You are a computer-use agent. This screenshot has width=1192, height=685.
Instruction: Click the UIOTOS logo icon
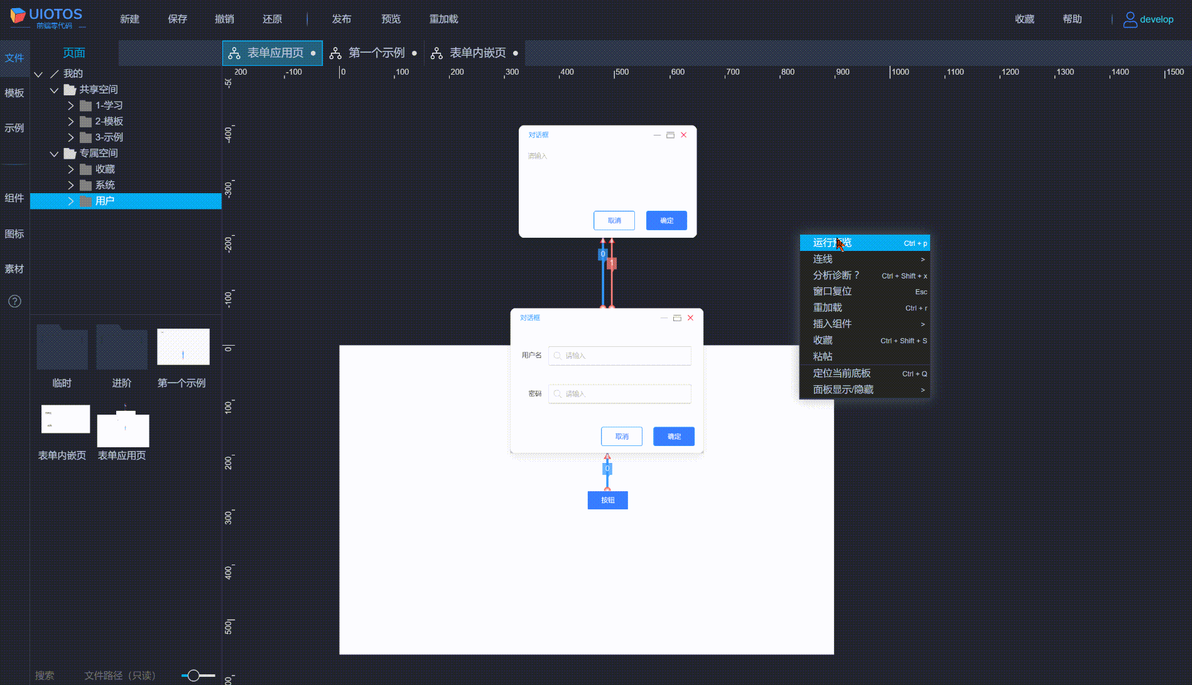(18, 16)
